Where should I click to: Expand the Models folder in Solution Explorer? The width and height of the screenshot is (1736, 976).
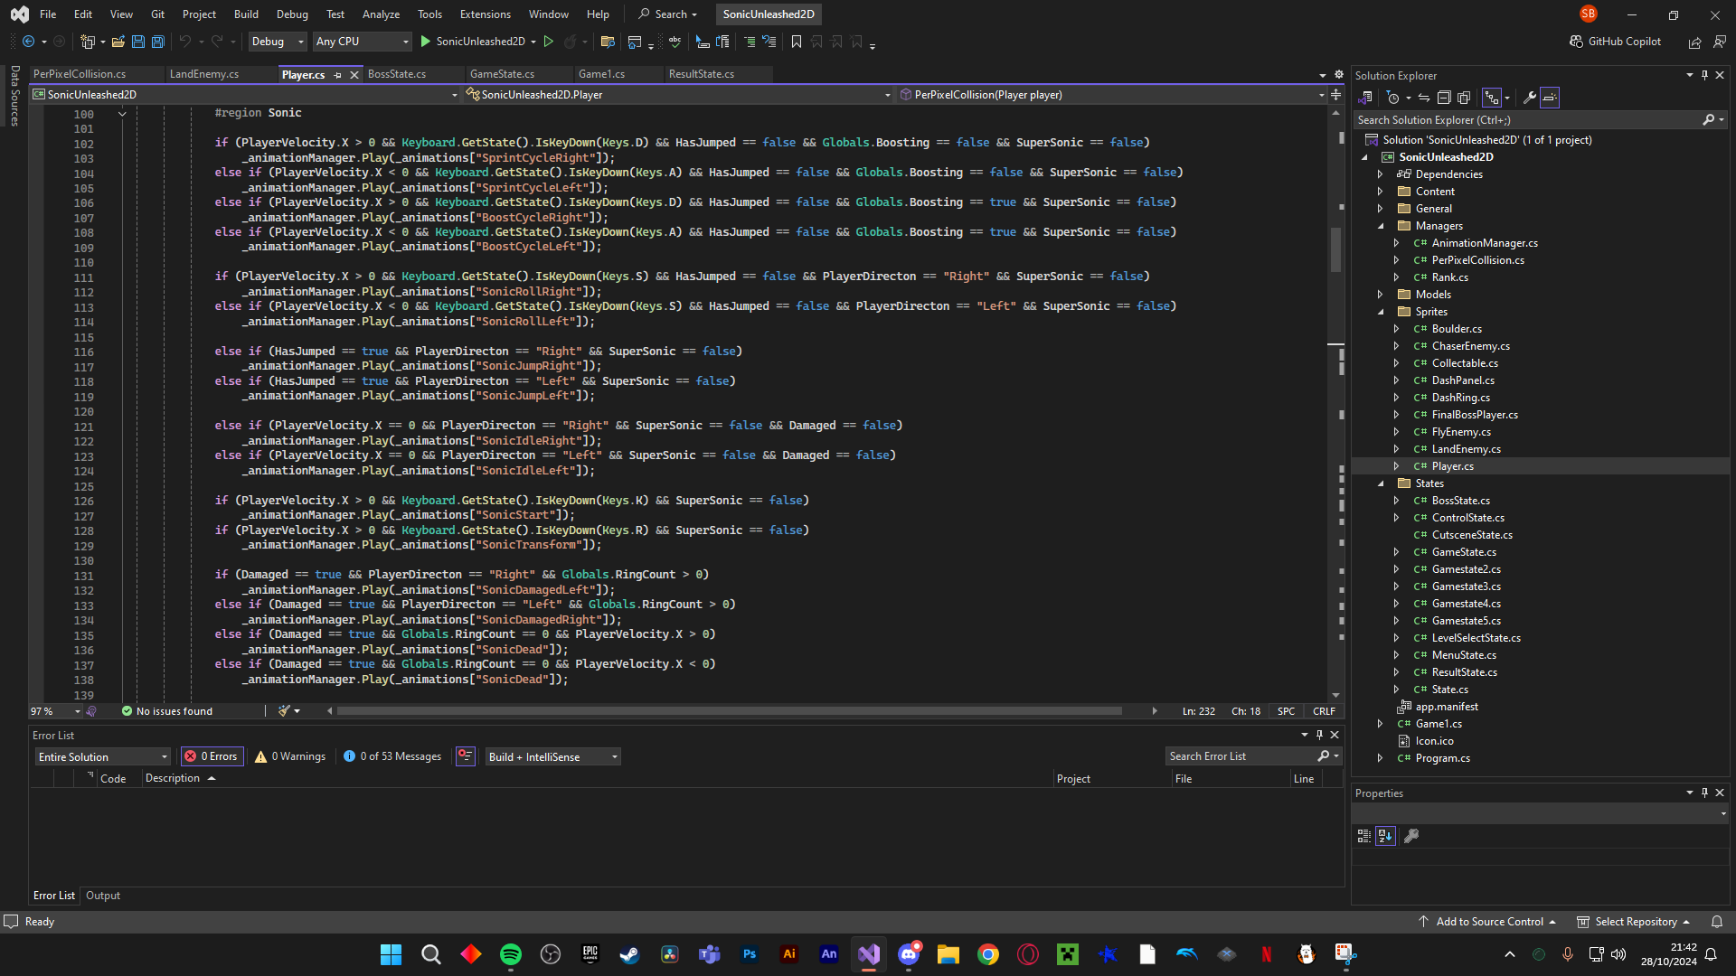[x=1380, y=295]
